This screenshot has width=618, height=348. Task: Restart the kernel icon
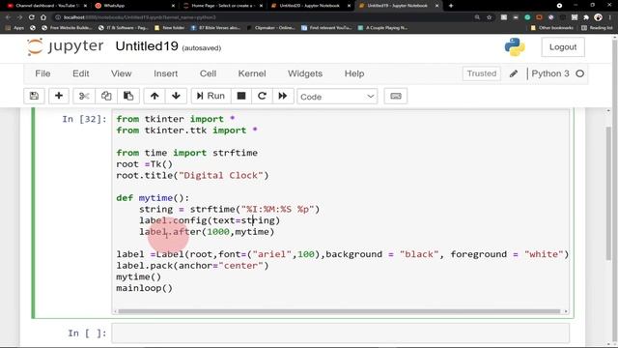(262, 96)
